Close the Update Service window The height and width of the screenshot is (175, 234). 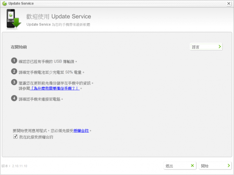(x=229, y=3)
